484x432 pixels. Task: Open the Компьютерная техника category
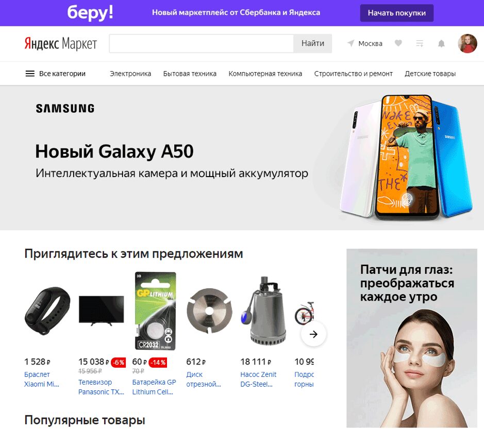pos(265,74)
